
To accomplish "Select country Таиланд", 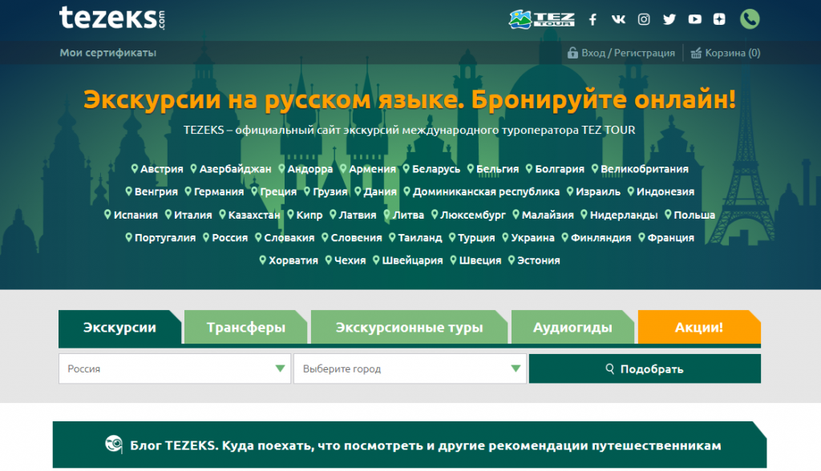I will pyautogui.click(x=420, y=238).
